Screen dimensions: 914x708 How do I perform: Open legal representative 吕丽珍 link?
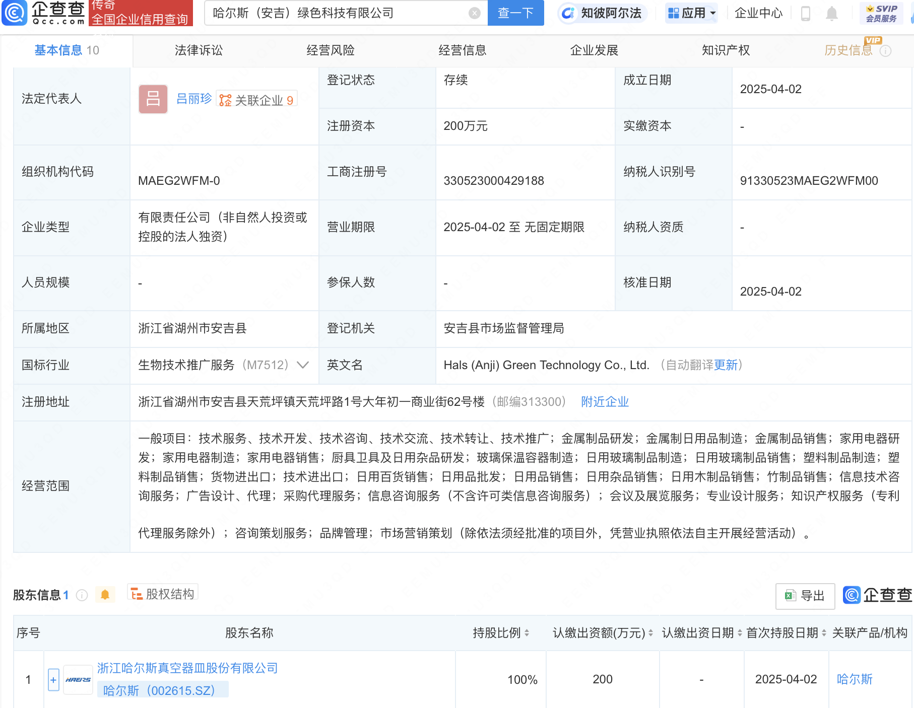tap(194, 99)
